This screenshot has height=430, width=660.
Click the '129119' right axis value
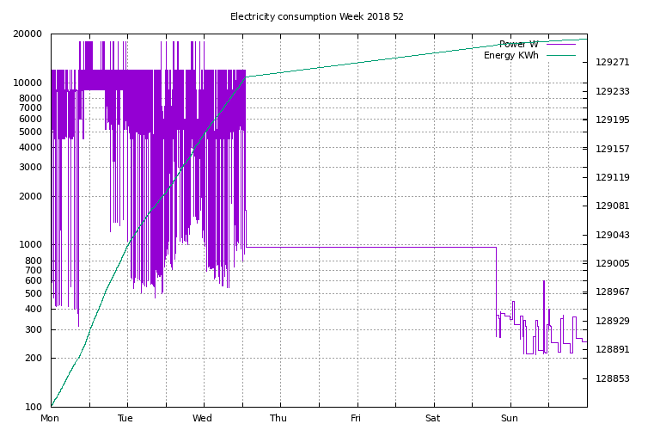pyautogui.click(x=613, y=177)
